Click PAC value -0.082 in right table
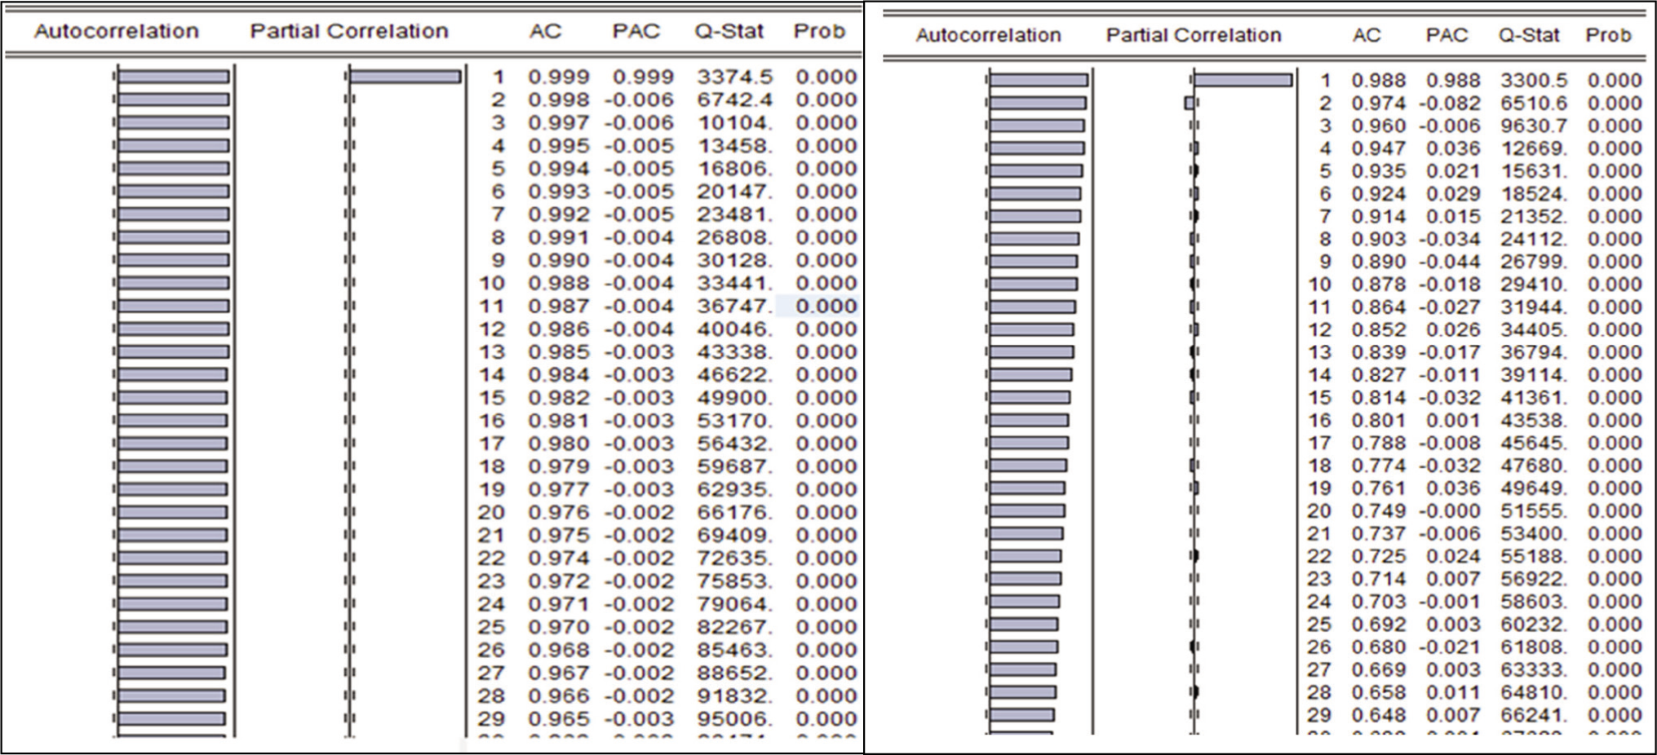Viewport: 1657px width, 755px height. click(1449, 103)
